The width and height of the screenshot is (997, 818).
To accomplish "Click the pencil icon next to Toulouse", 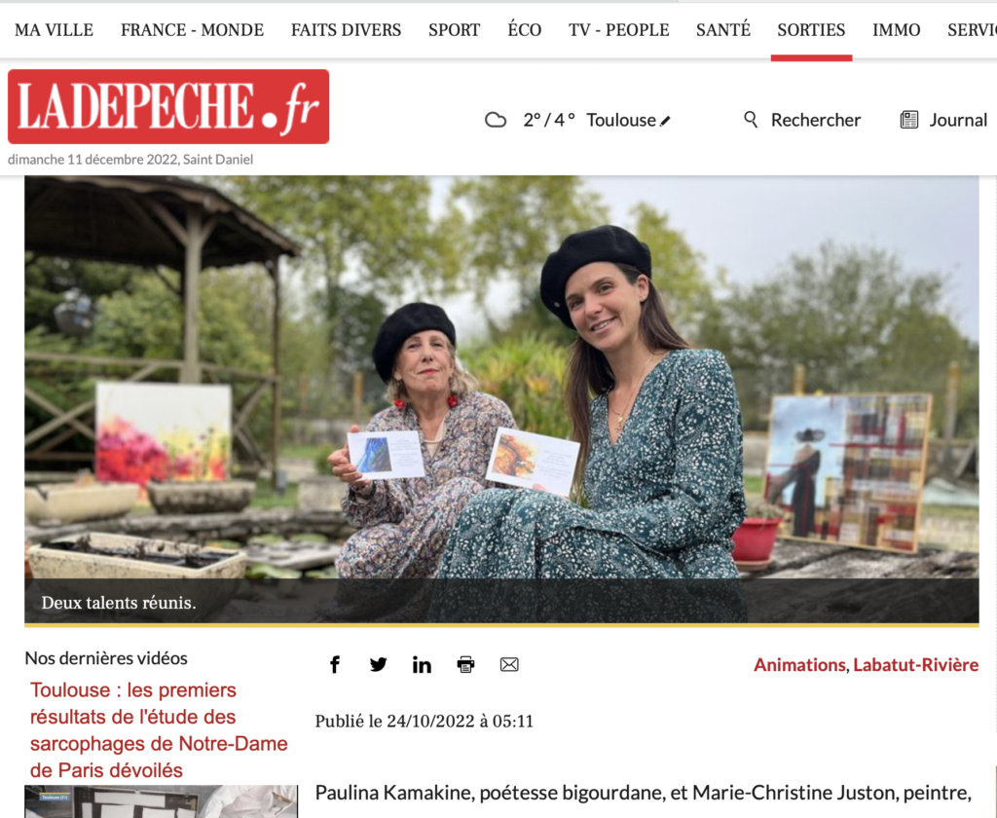I will point(665,121).
